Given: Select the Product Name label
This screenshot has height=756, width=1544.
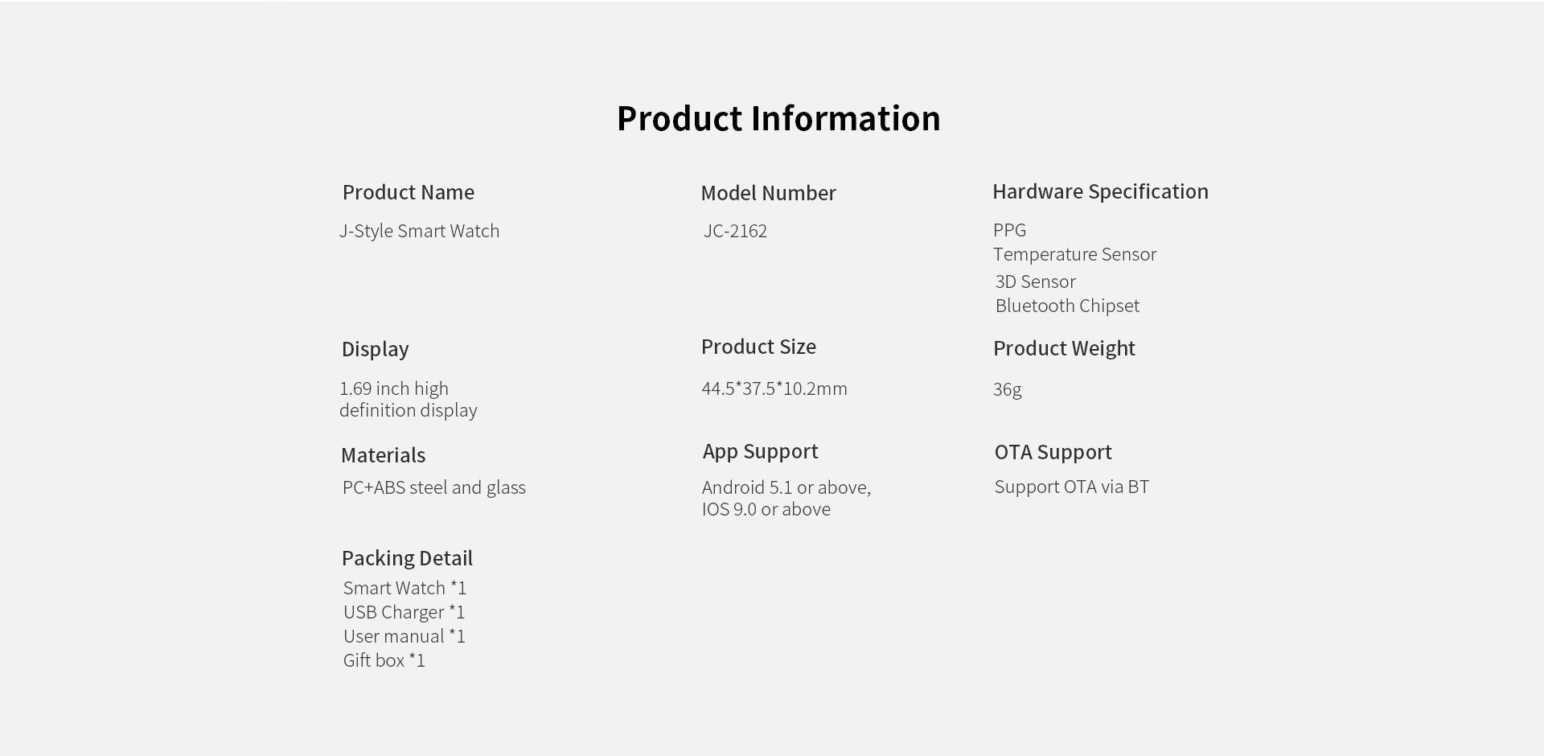Looking at the screenshot, I should click(409, 192).
